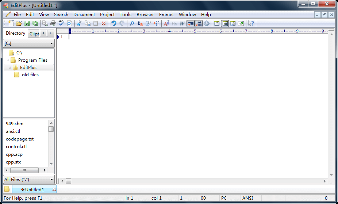Click the Copy icon in toolbar

(x=88, y=23)
